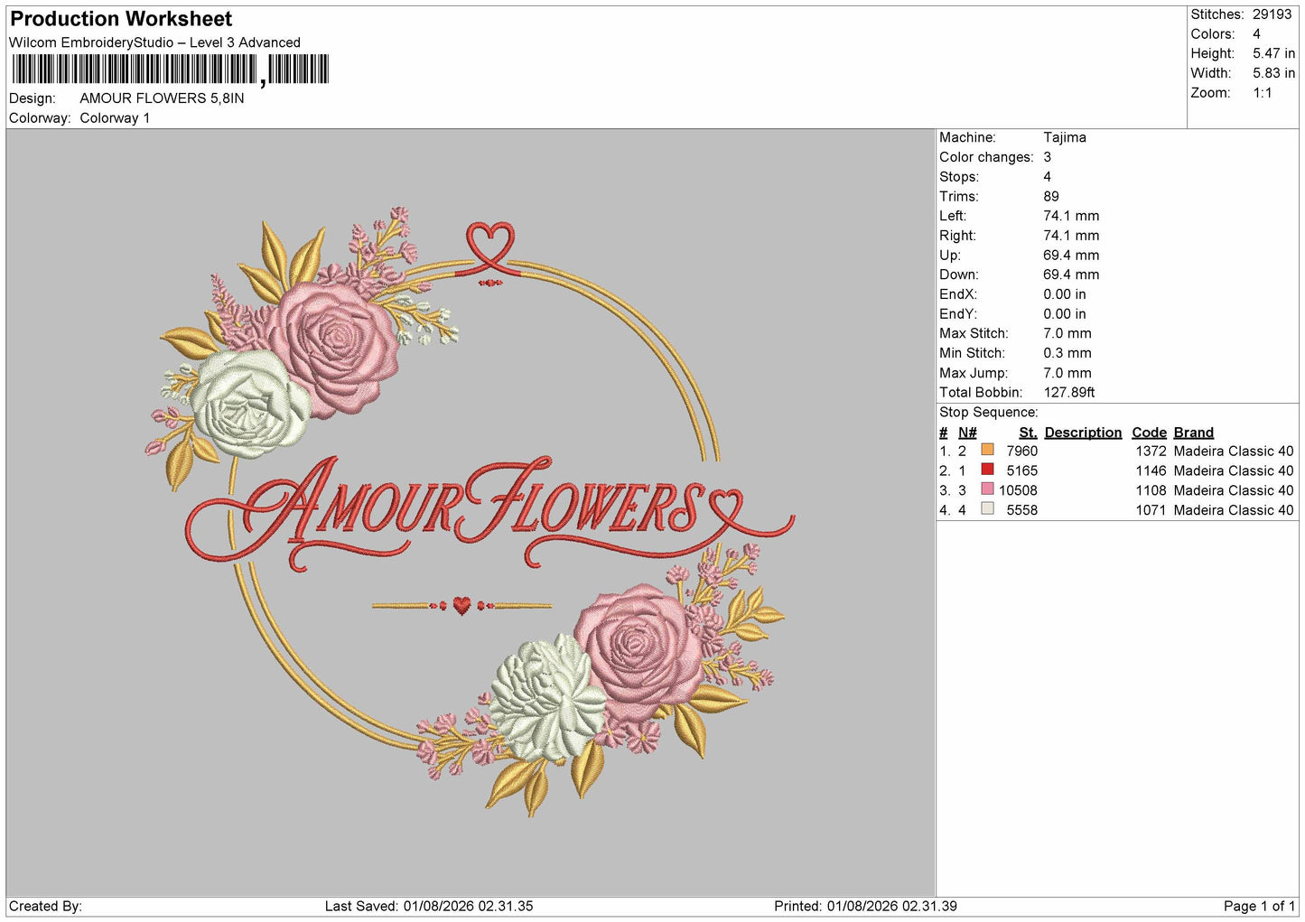
Task: Click the Left value 74.1 mm
Action: coord(1071,216)
